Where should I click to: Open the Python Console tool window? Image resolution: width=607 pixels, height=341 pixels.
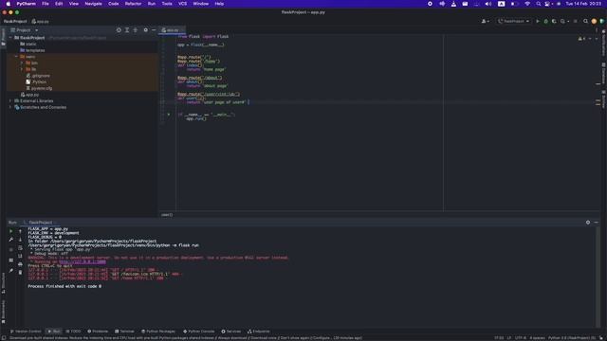click(x=198, y=332)
